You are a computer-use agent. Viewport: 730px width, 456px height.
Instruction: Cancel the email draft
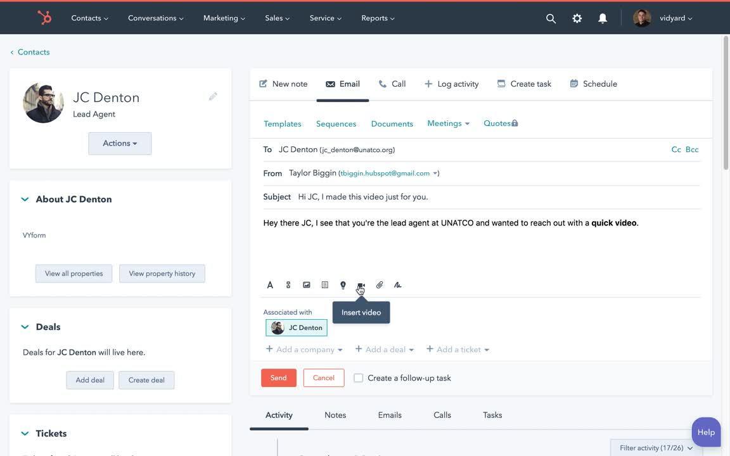pyautogui.click(x=324, y=378)
